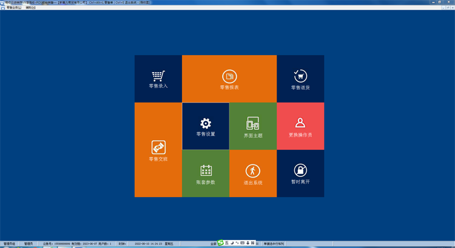Viewport: 455px width, 248px height.
Task: Click the 更换操作员 user icon
Action: pos(300,123)
